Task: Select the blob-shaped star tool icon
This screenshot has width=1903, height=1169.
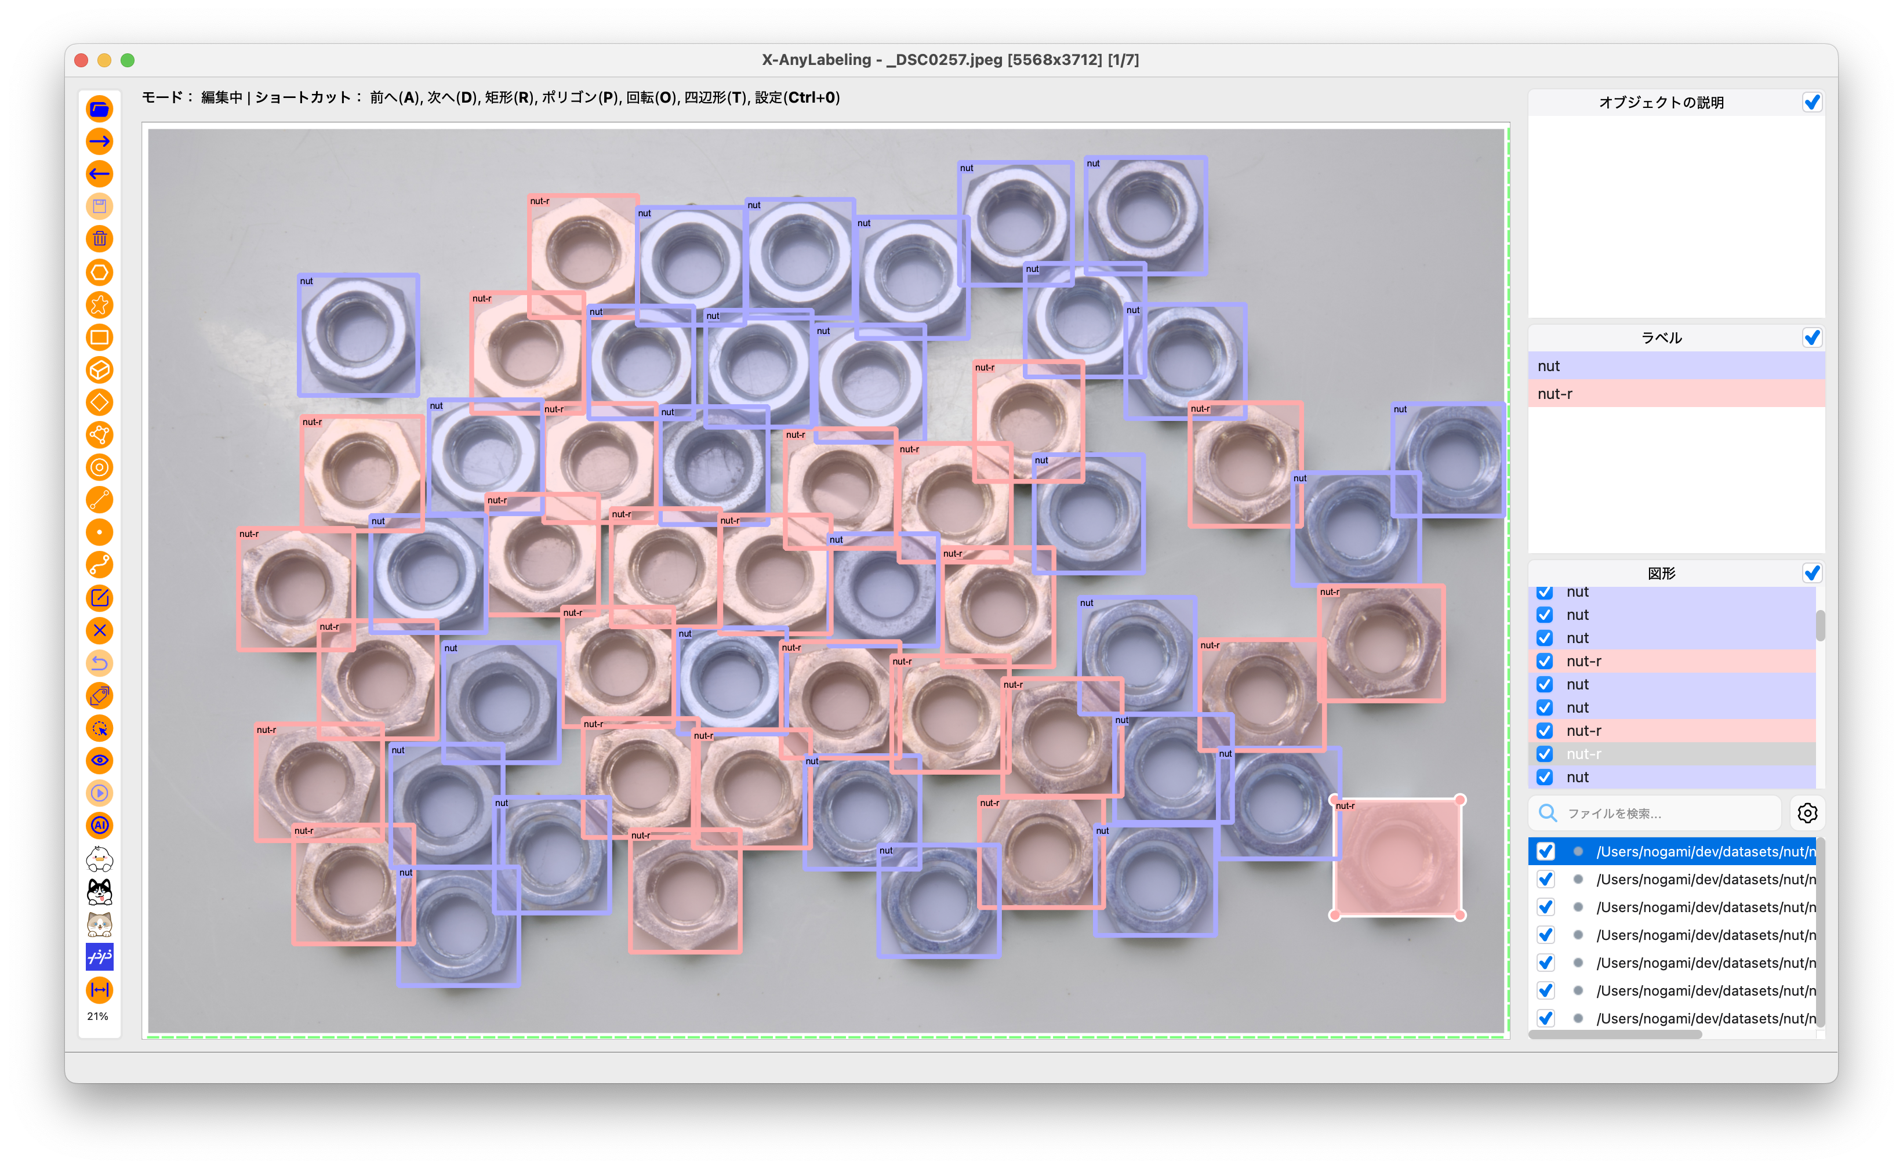Action: 100,304
